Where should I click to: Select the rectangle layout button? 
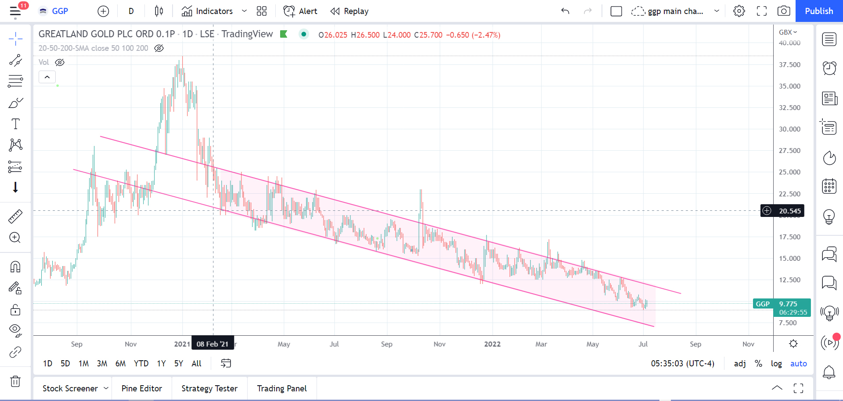[x=616, y=11]
